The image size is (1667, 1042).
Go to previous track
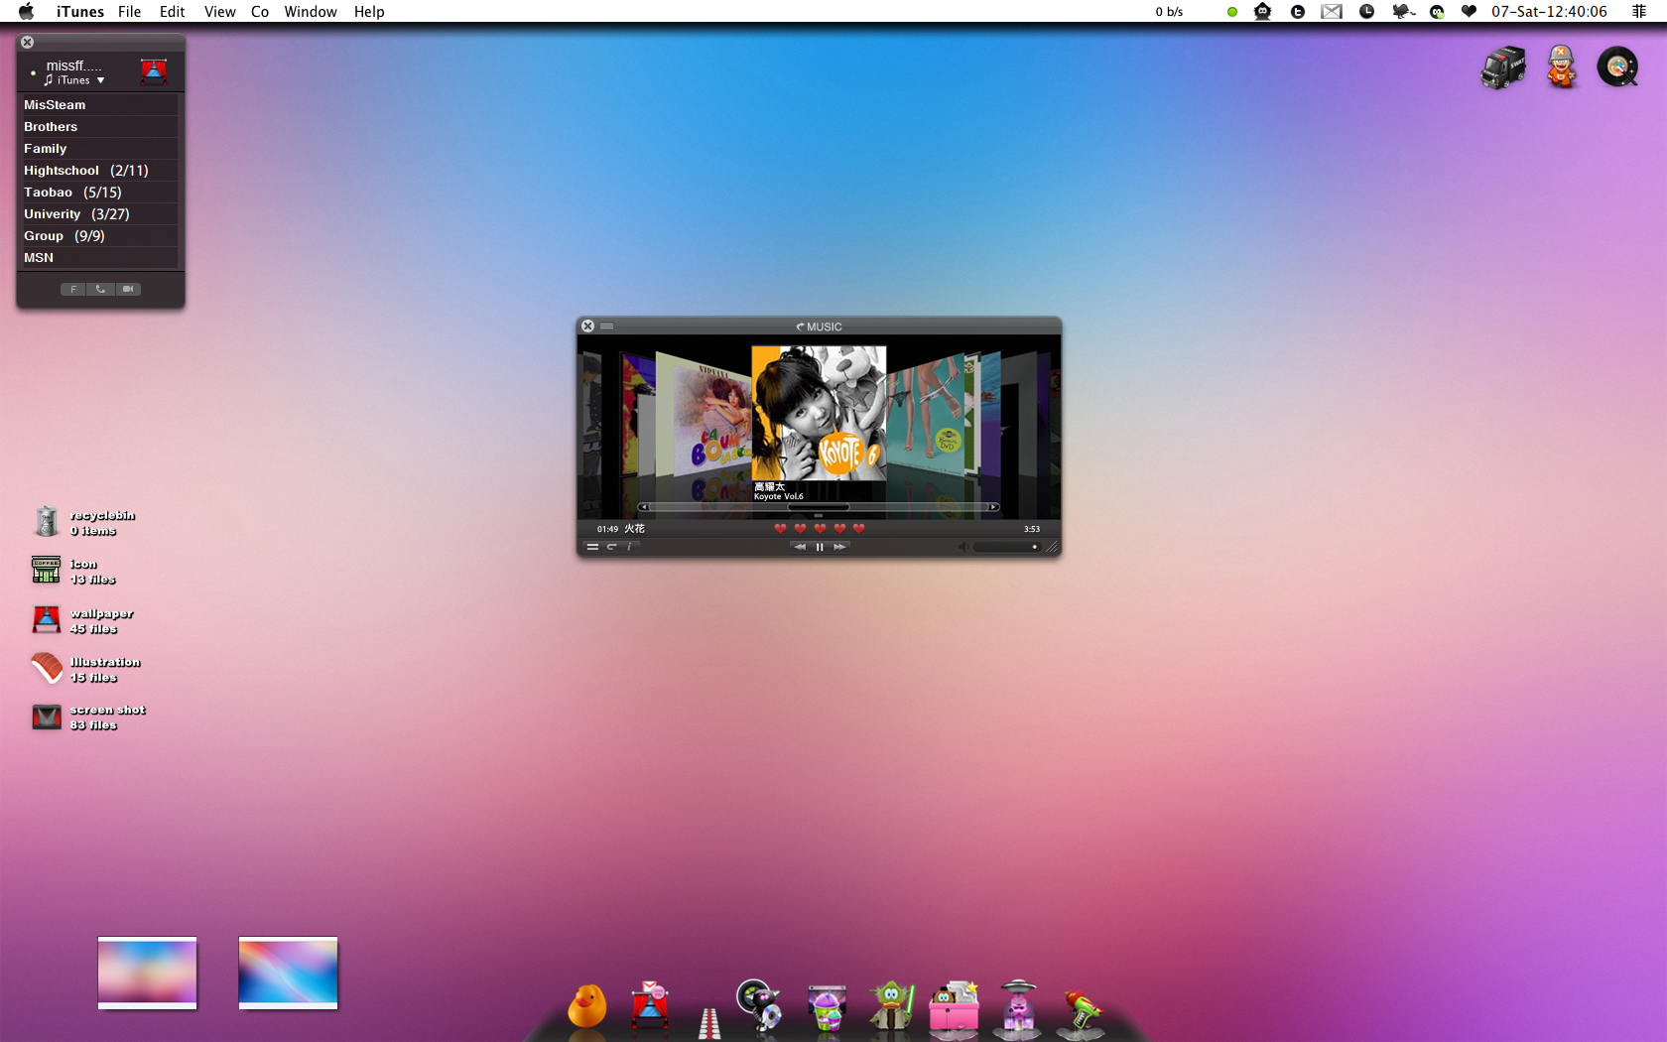pyautogui.click(x=800, y=547)
